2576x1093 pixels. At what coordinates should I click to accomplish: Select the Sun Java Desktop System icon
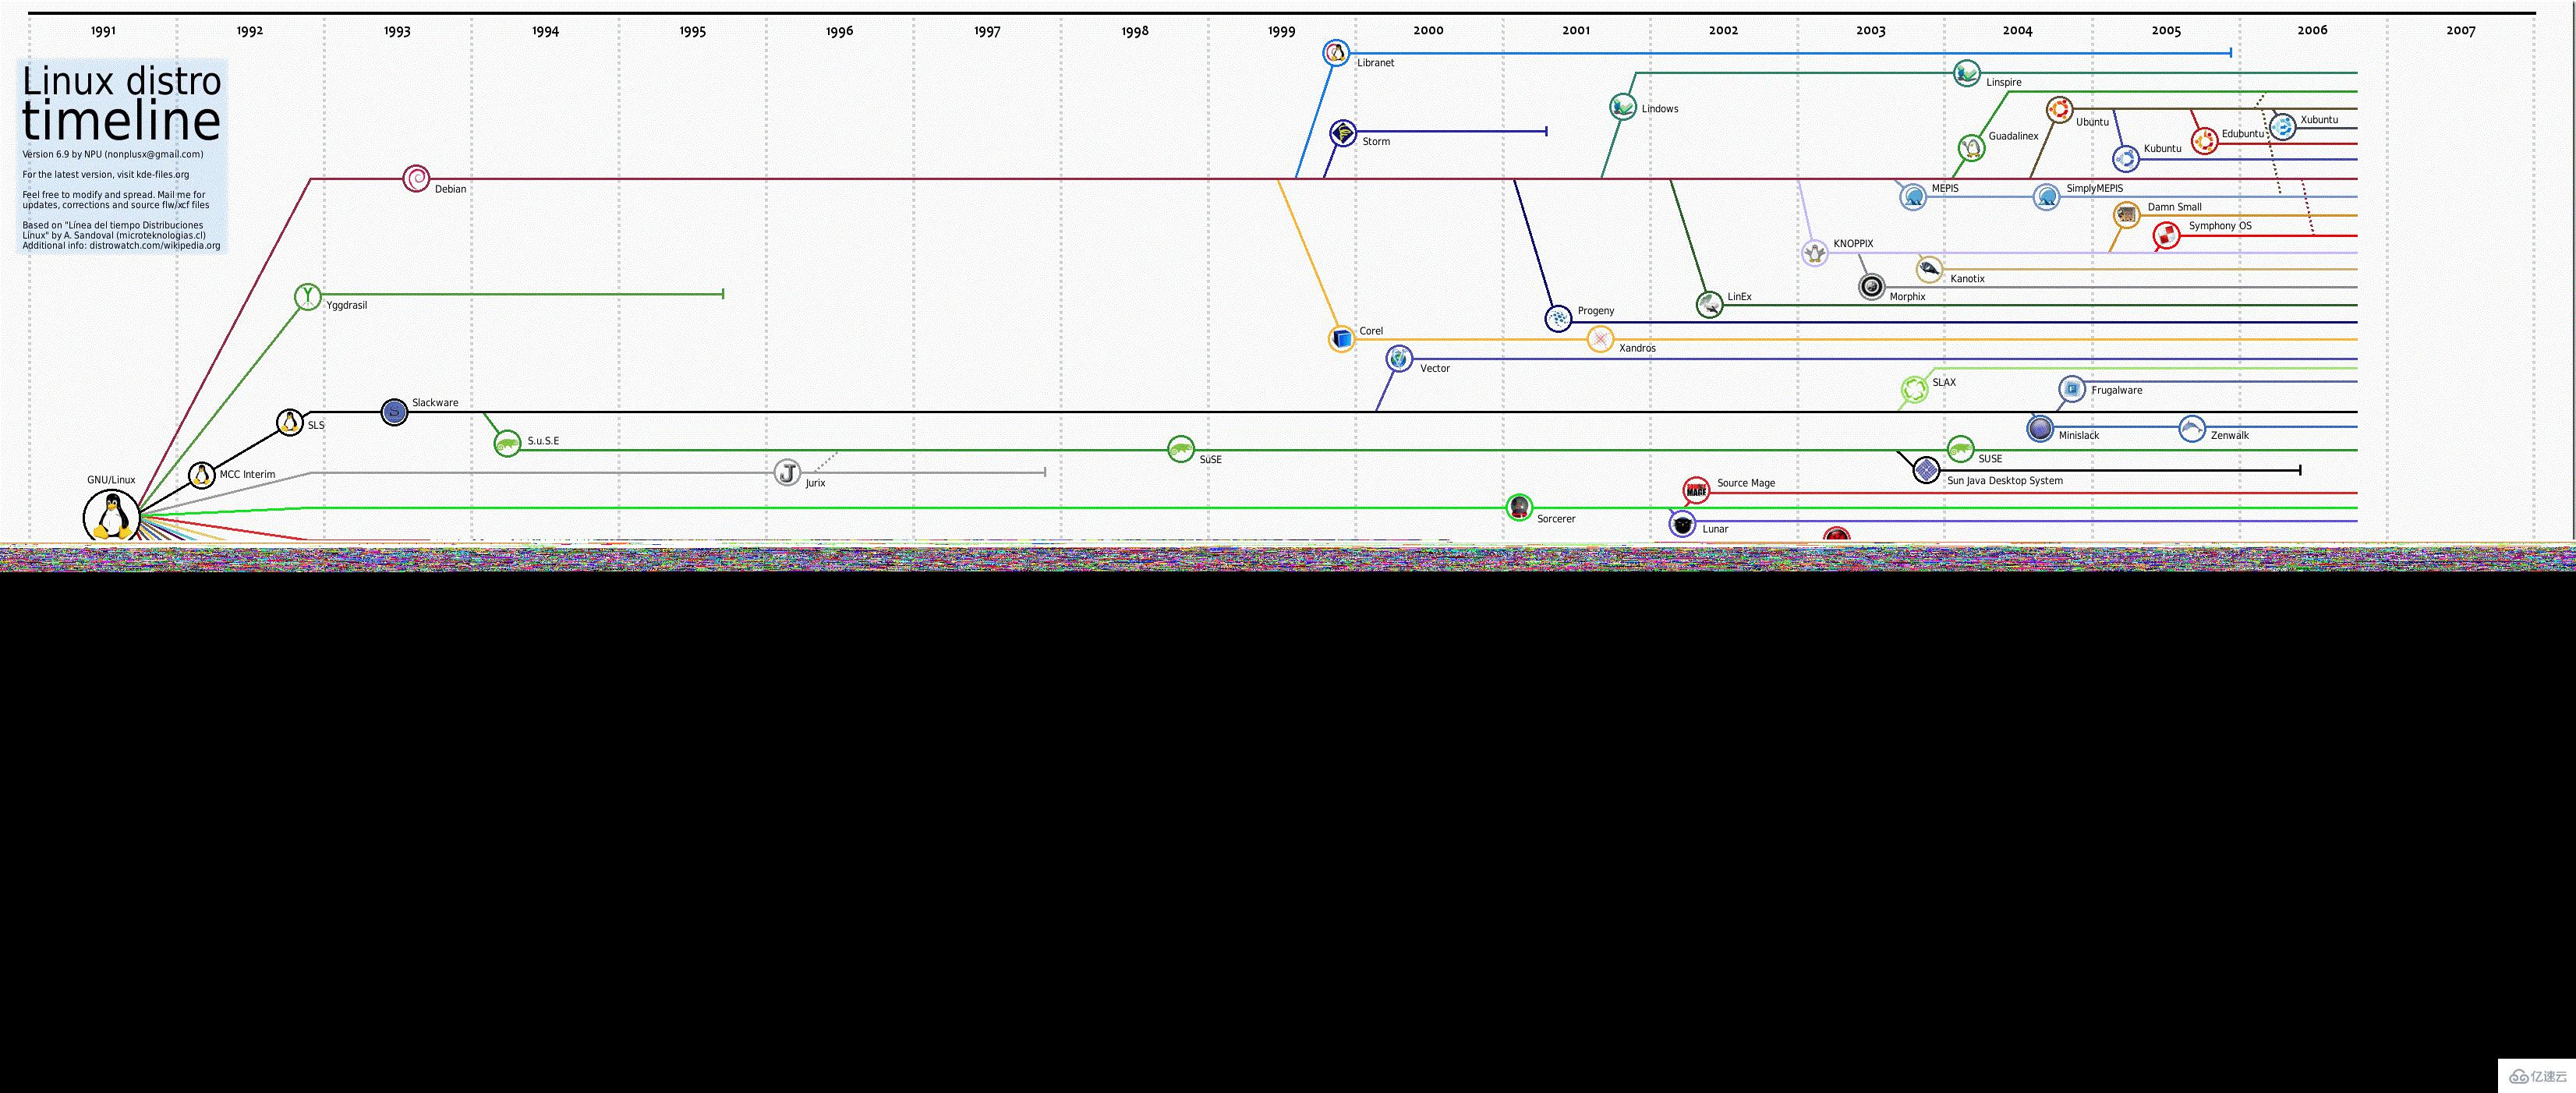(1926, 469)
